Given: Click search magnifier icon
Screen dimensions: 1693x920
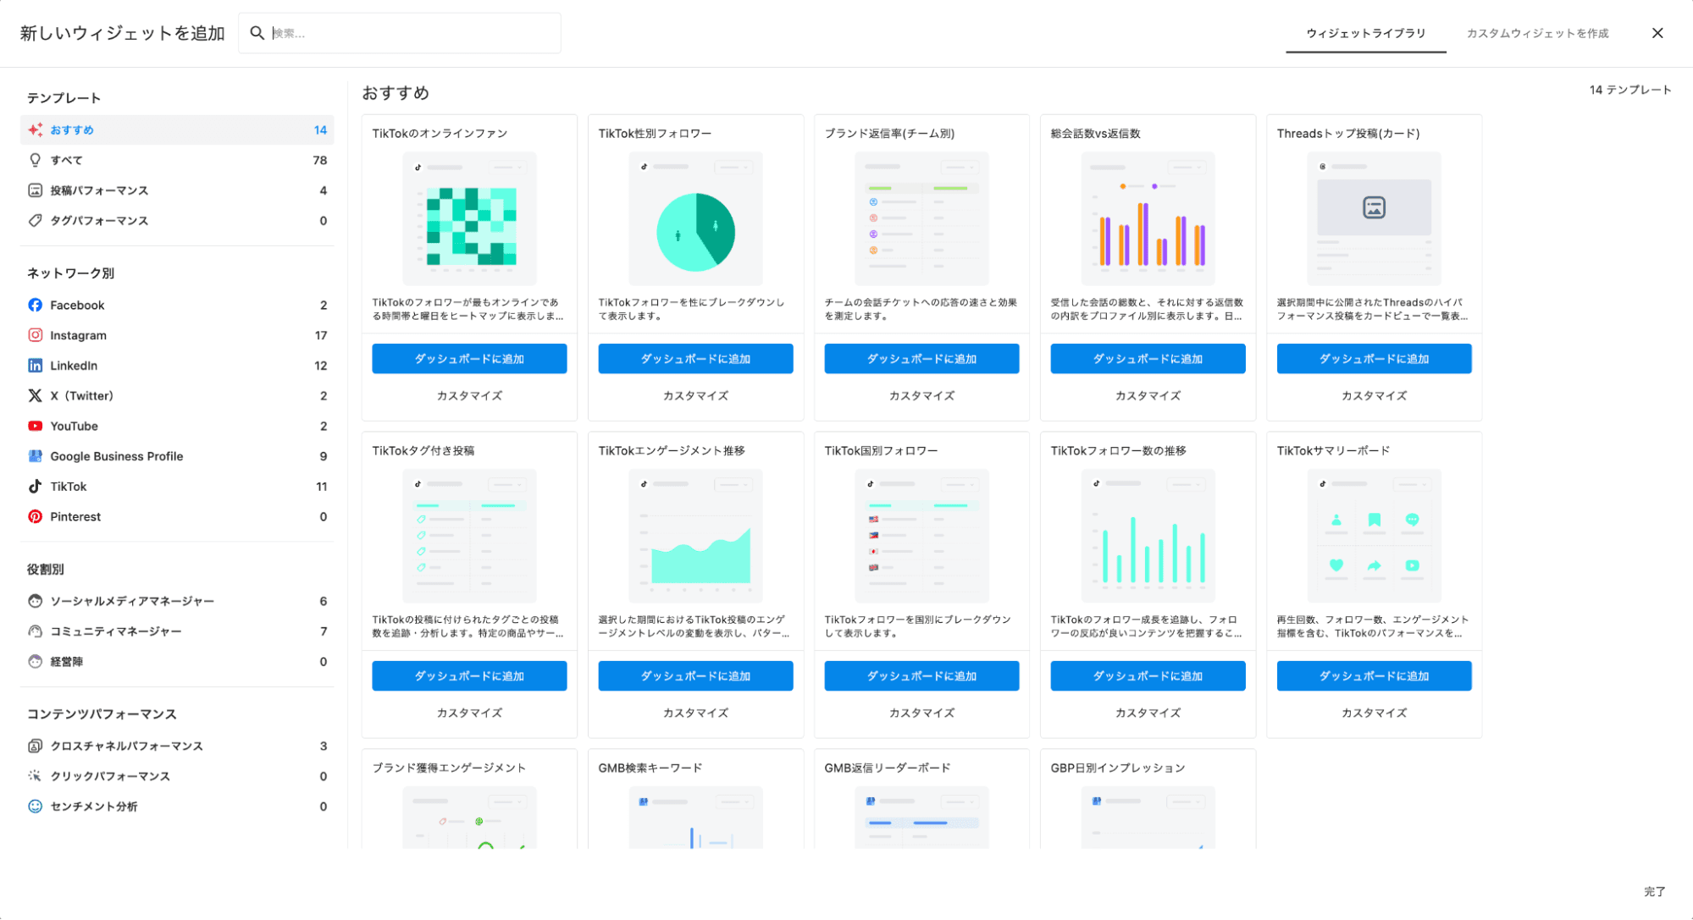Looking at the screenshot, I should tap(257, 33).
